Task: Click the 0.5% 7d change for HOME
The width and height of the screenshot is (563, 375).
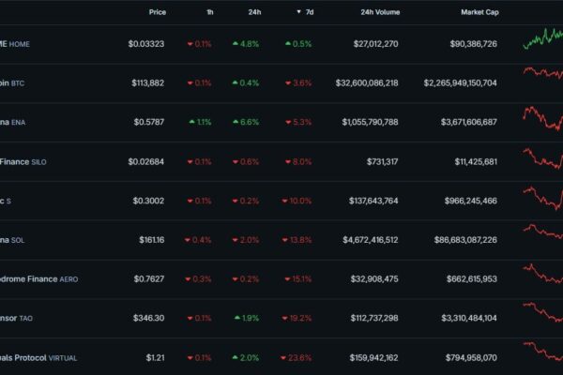Action: [298, 44]
